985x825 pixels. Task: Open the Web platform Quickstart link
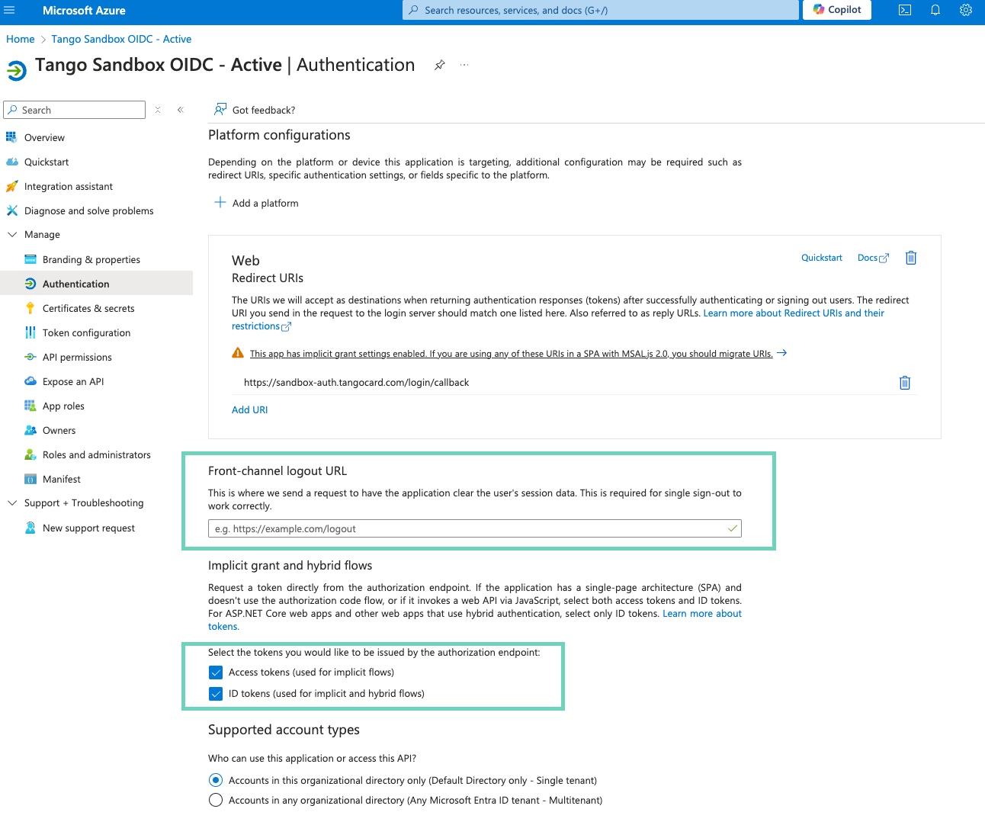pos(821,258)
